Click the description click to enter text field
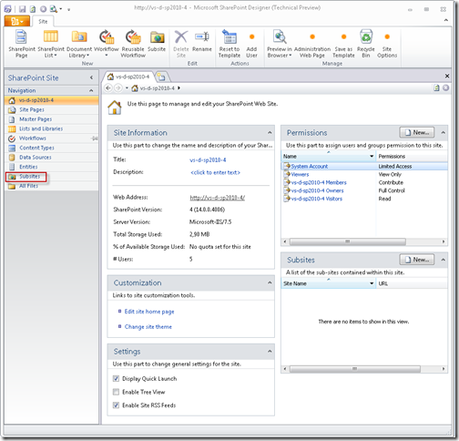 coord(215,172)
